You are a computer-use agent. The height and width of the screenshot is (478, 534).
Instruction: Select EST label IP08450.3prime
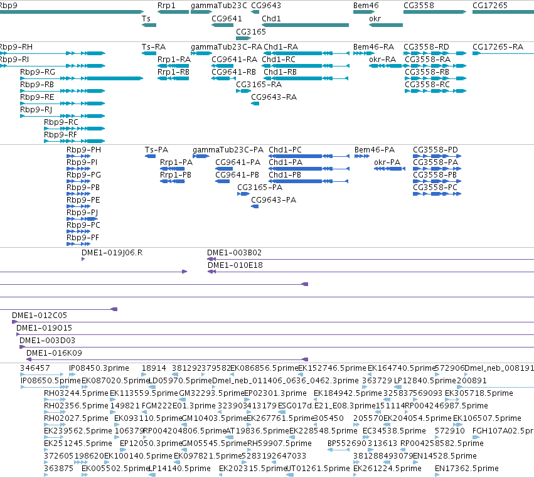pos(99,368)
